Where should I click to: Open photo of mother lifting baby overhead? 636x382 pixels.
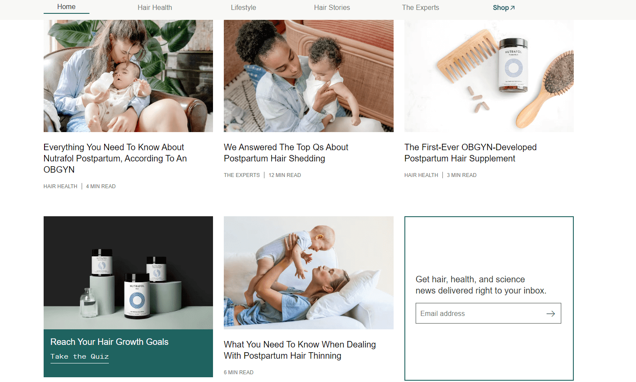tap(308, 273)
